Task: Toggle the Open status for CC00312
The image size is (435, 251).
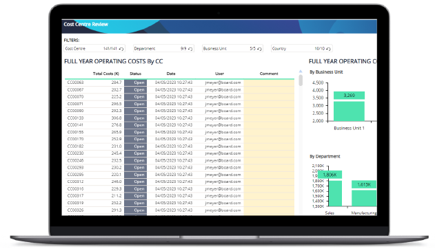Action: 136,182
